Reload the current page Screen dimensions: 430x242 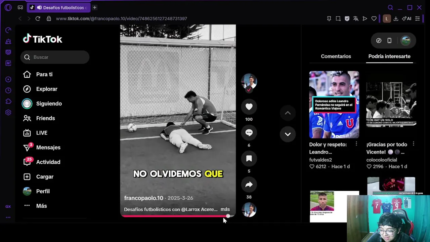click(38, 18)
